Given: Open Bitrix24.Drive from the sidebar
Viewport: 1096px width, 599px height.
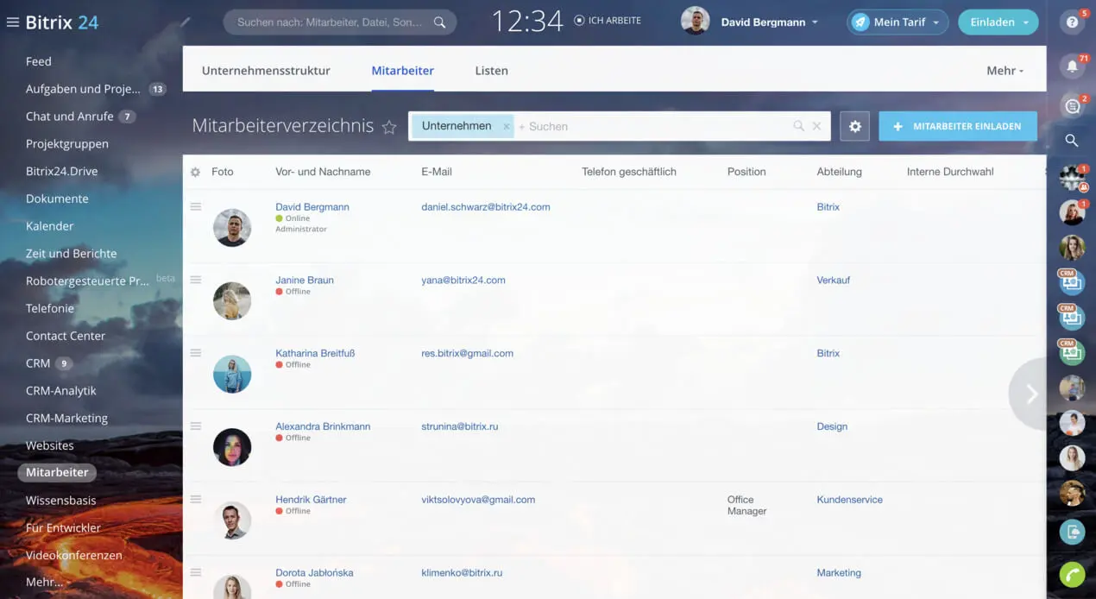Looking at the screenshot, I should pyautogui.click(x=62, y=171).
